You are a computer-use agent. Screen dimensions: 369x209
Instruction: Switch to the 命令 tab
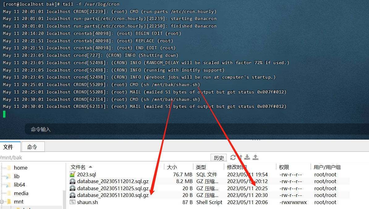pyautogui.click(x=32, y=147)
